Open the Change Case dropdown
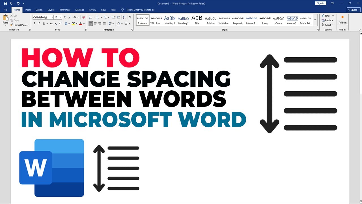This screenshot has height=204, width=362. click(76, 17)
